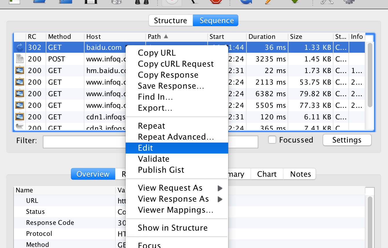Click the image icon on the hm.baidu row

click(19, 71)
